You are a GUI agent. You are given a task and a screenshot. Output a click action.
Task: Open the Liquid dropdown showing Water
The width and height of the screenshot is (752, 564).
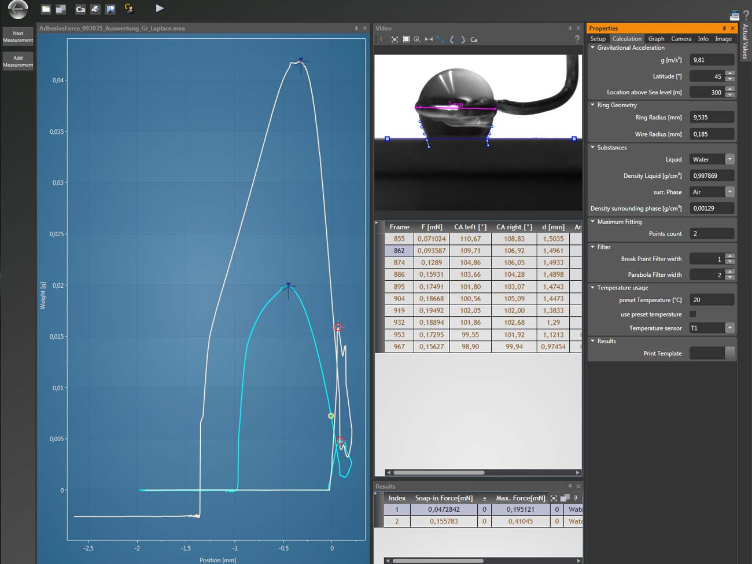729,159
